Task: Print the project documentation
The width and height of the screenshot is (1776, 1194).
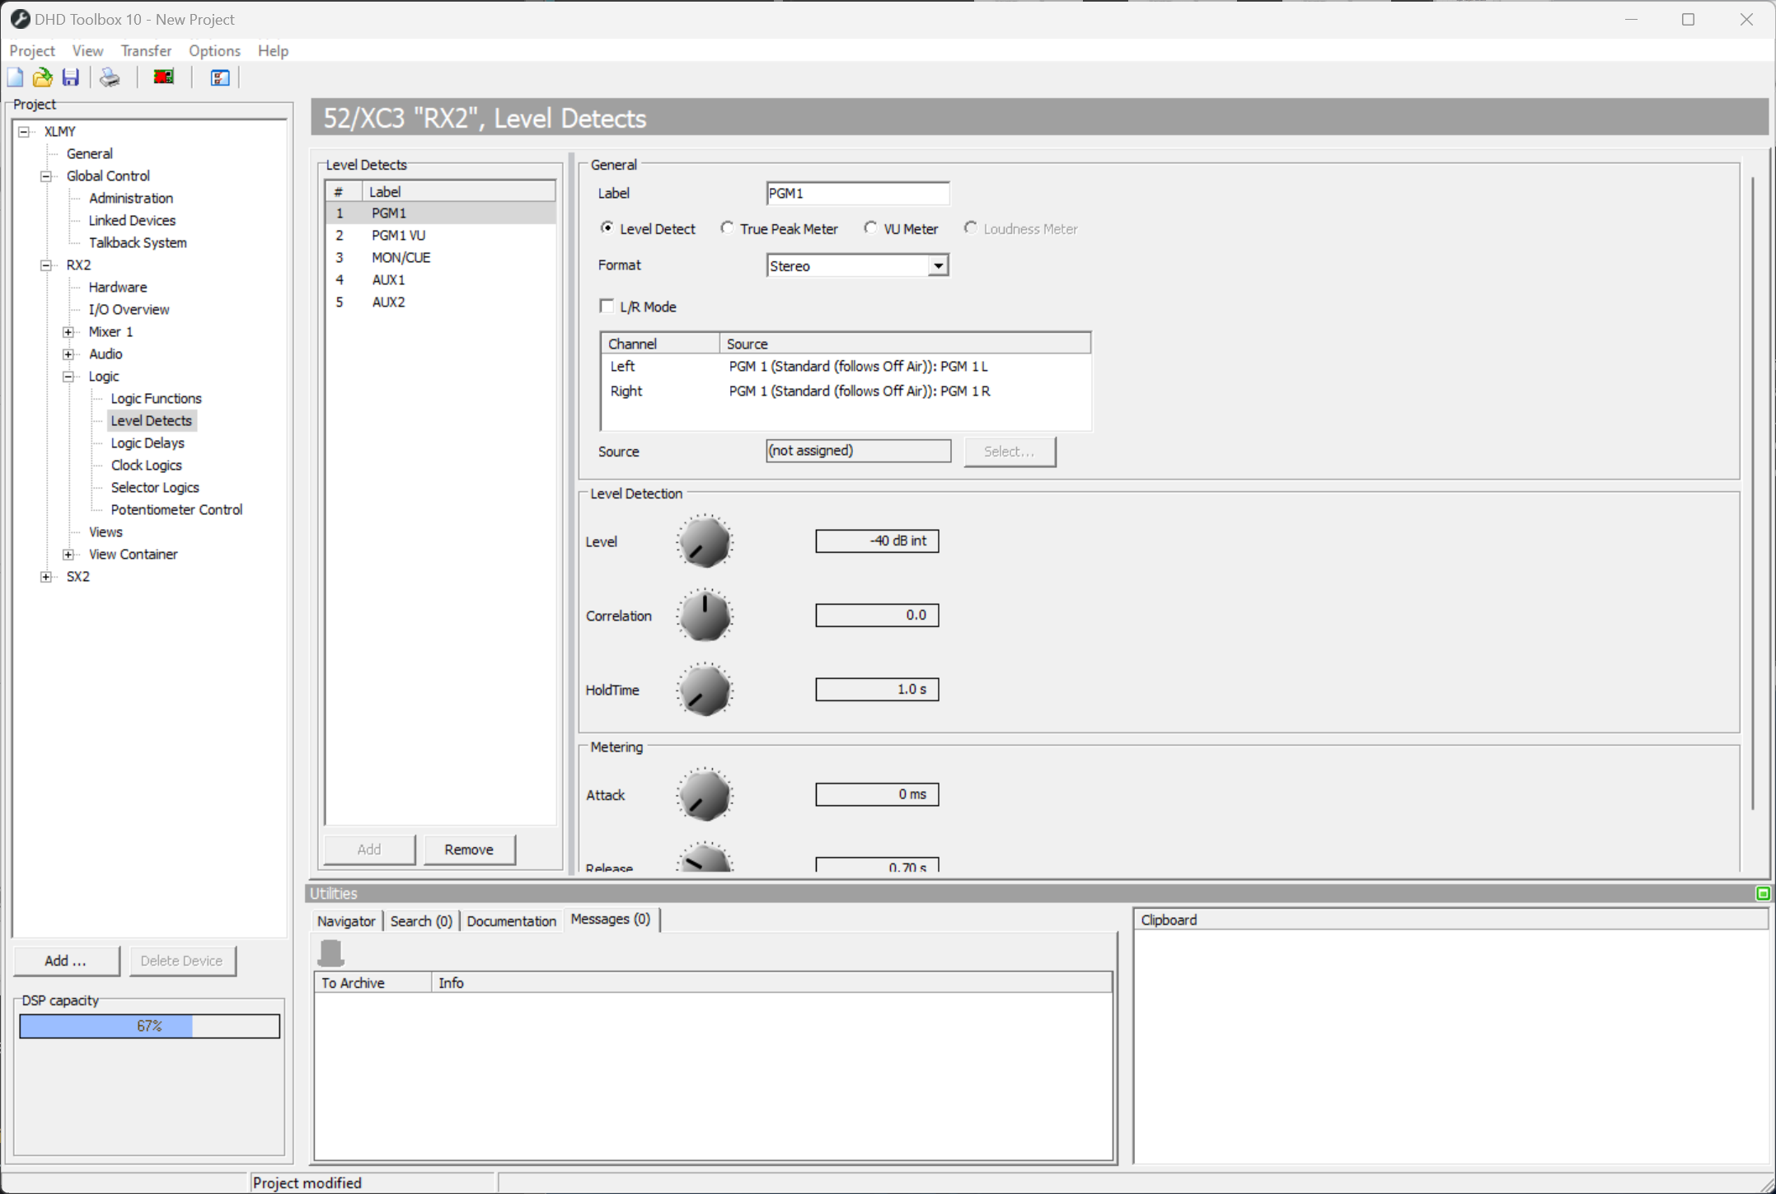Action: click(x=109, y=77)
